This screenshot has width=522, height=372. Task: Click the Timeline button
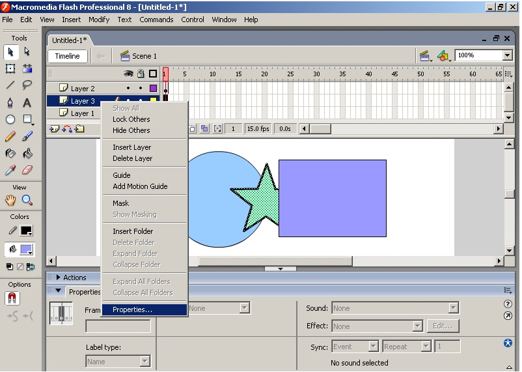point(67,56)
